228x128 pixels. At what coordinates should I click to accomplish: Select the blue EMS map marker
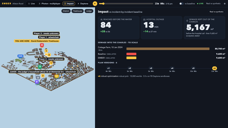point(20,56)
